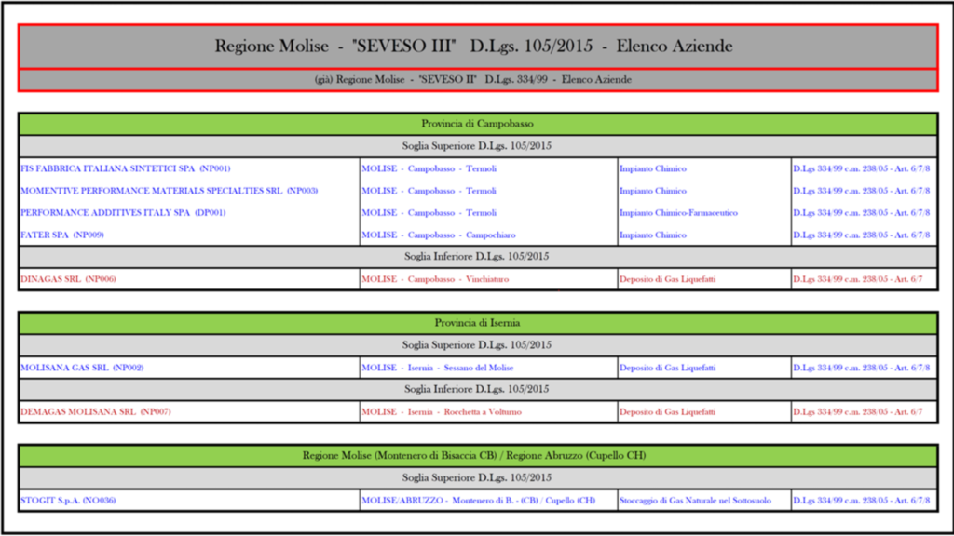Click the Termoli location in the PERFORMANCE ADDITIVES row
The width and height of the screenshot is (954, 536).
tap(429, 213)
